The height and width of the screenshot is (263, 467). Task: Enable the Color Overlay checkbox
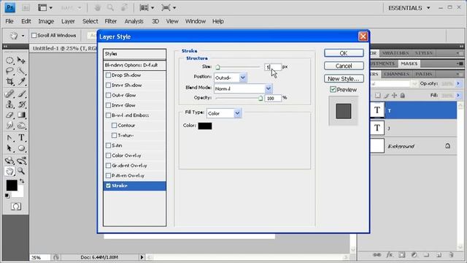point(109,156)
